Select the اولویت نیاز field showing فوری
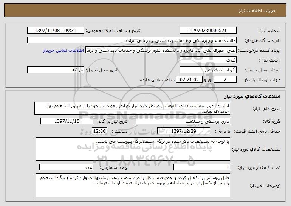291x206 pixels. (x=208, y=60)
